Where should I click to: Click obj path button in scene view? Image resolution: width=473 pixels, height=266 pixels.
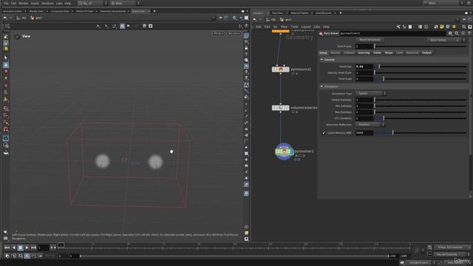[21, 18]
